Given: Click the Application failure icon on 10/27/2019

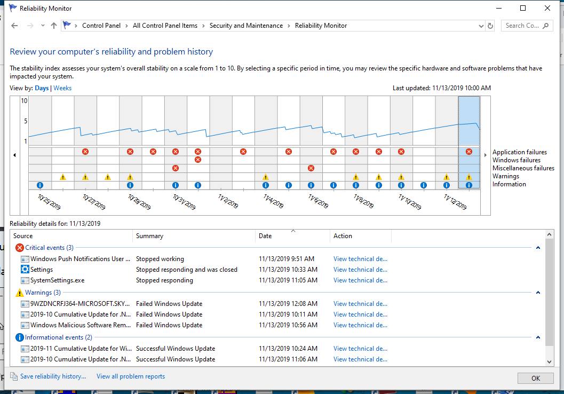Looking at the screenshot, I should point(85,152).
